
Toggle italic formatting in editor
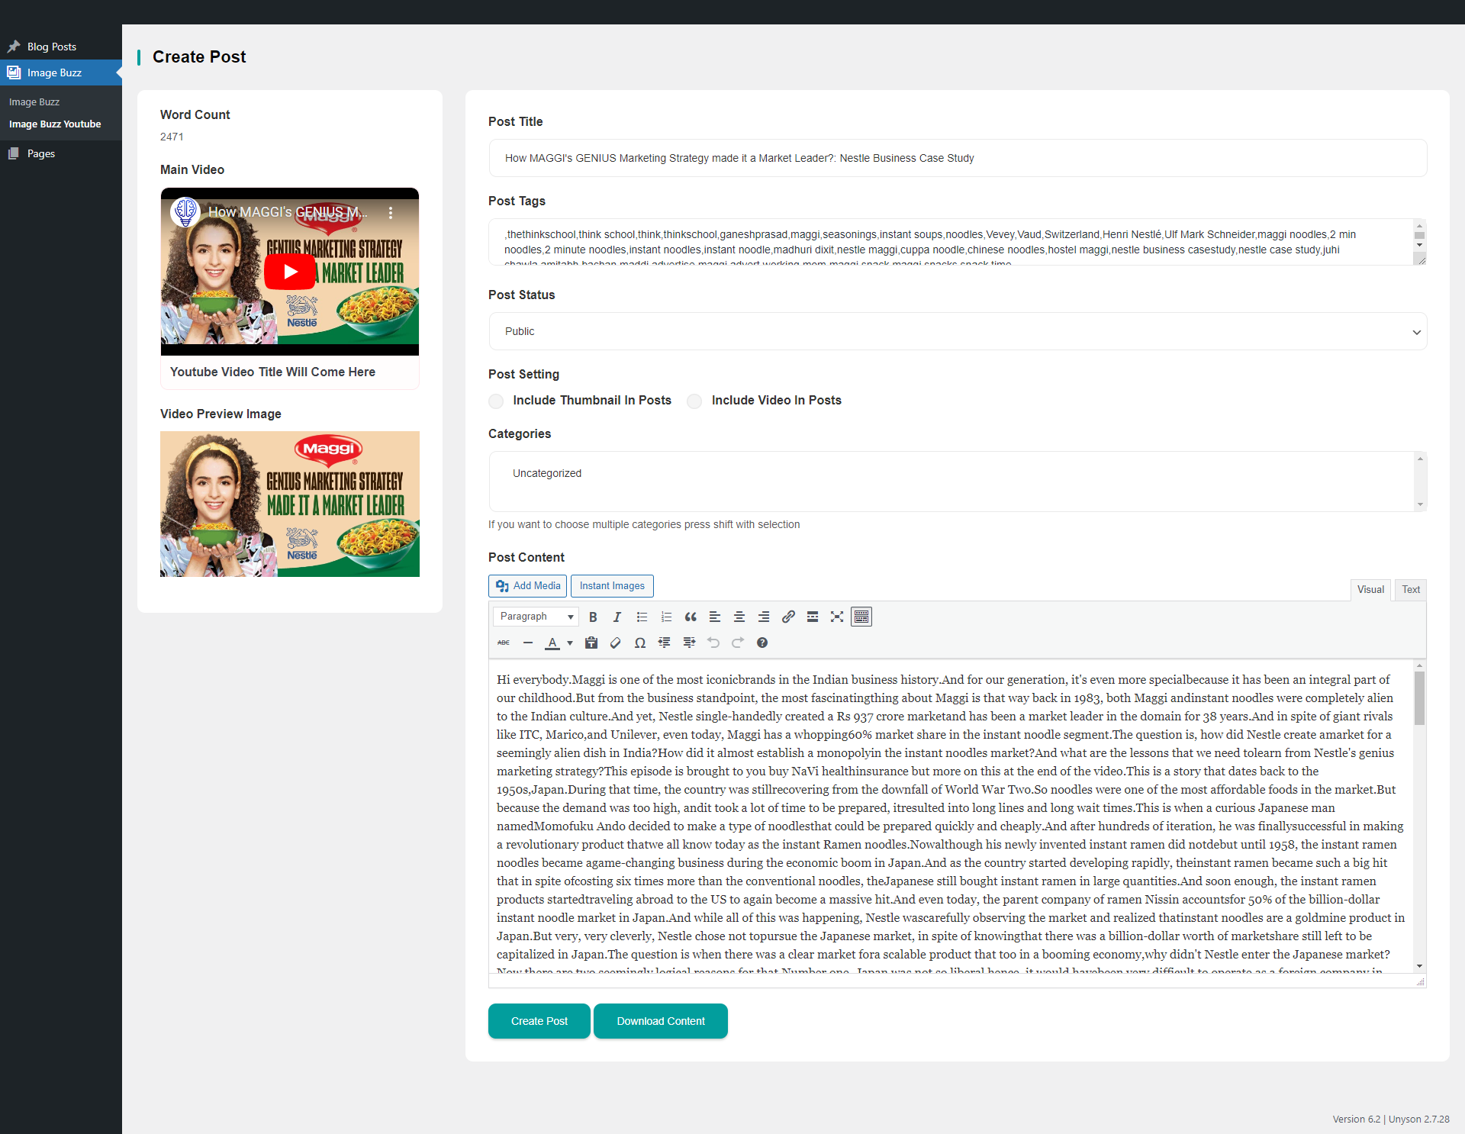(x=617, y=617)
